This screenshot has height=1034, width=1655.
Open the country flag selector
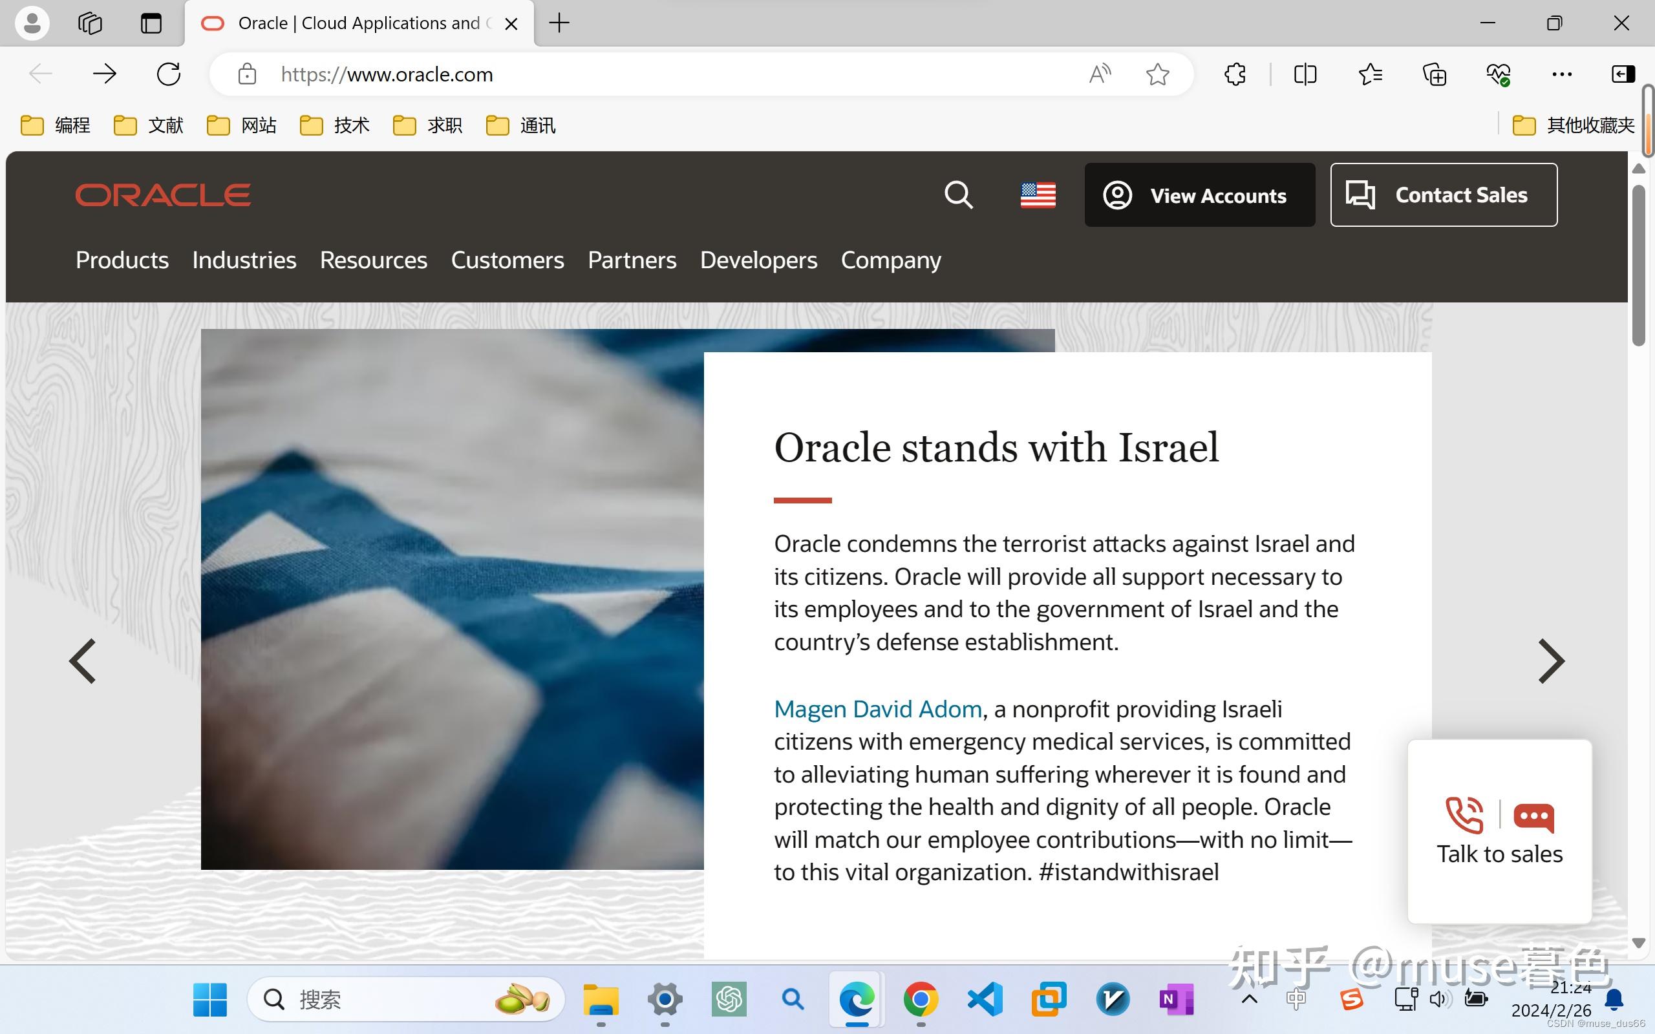tap(1038, 196)
